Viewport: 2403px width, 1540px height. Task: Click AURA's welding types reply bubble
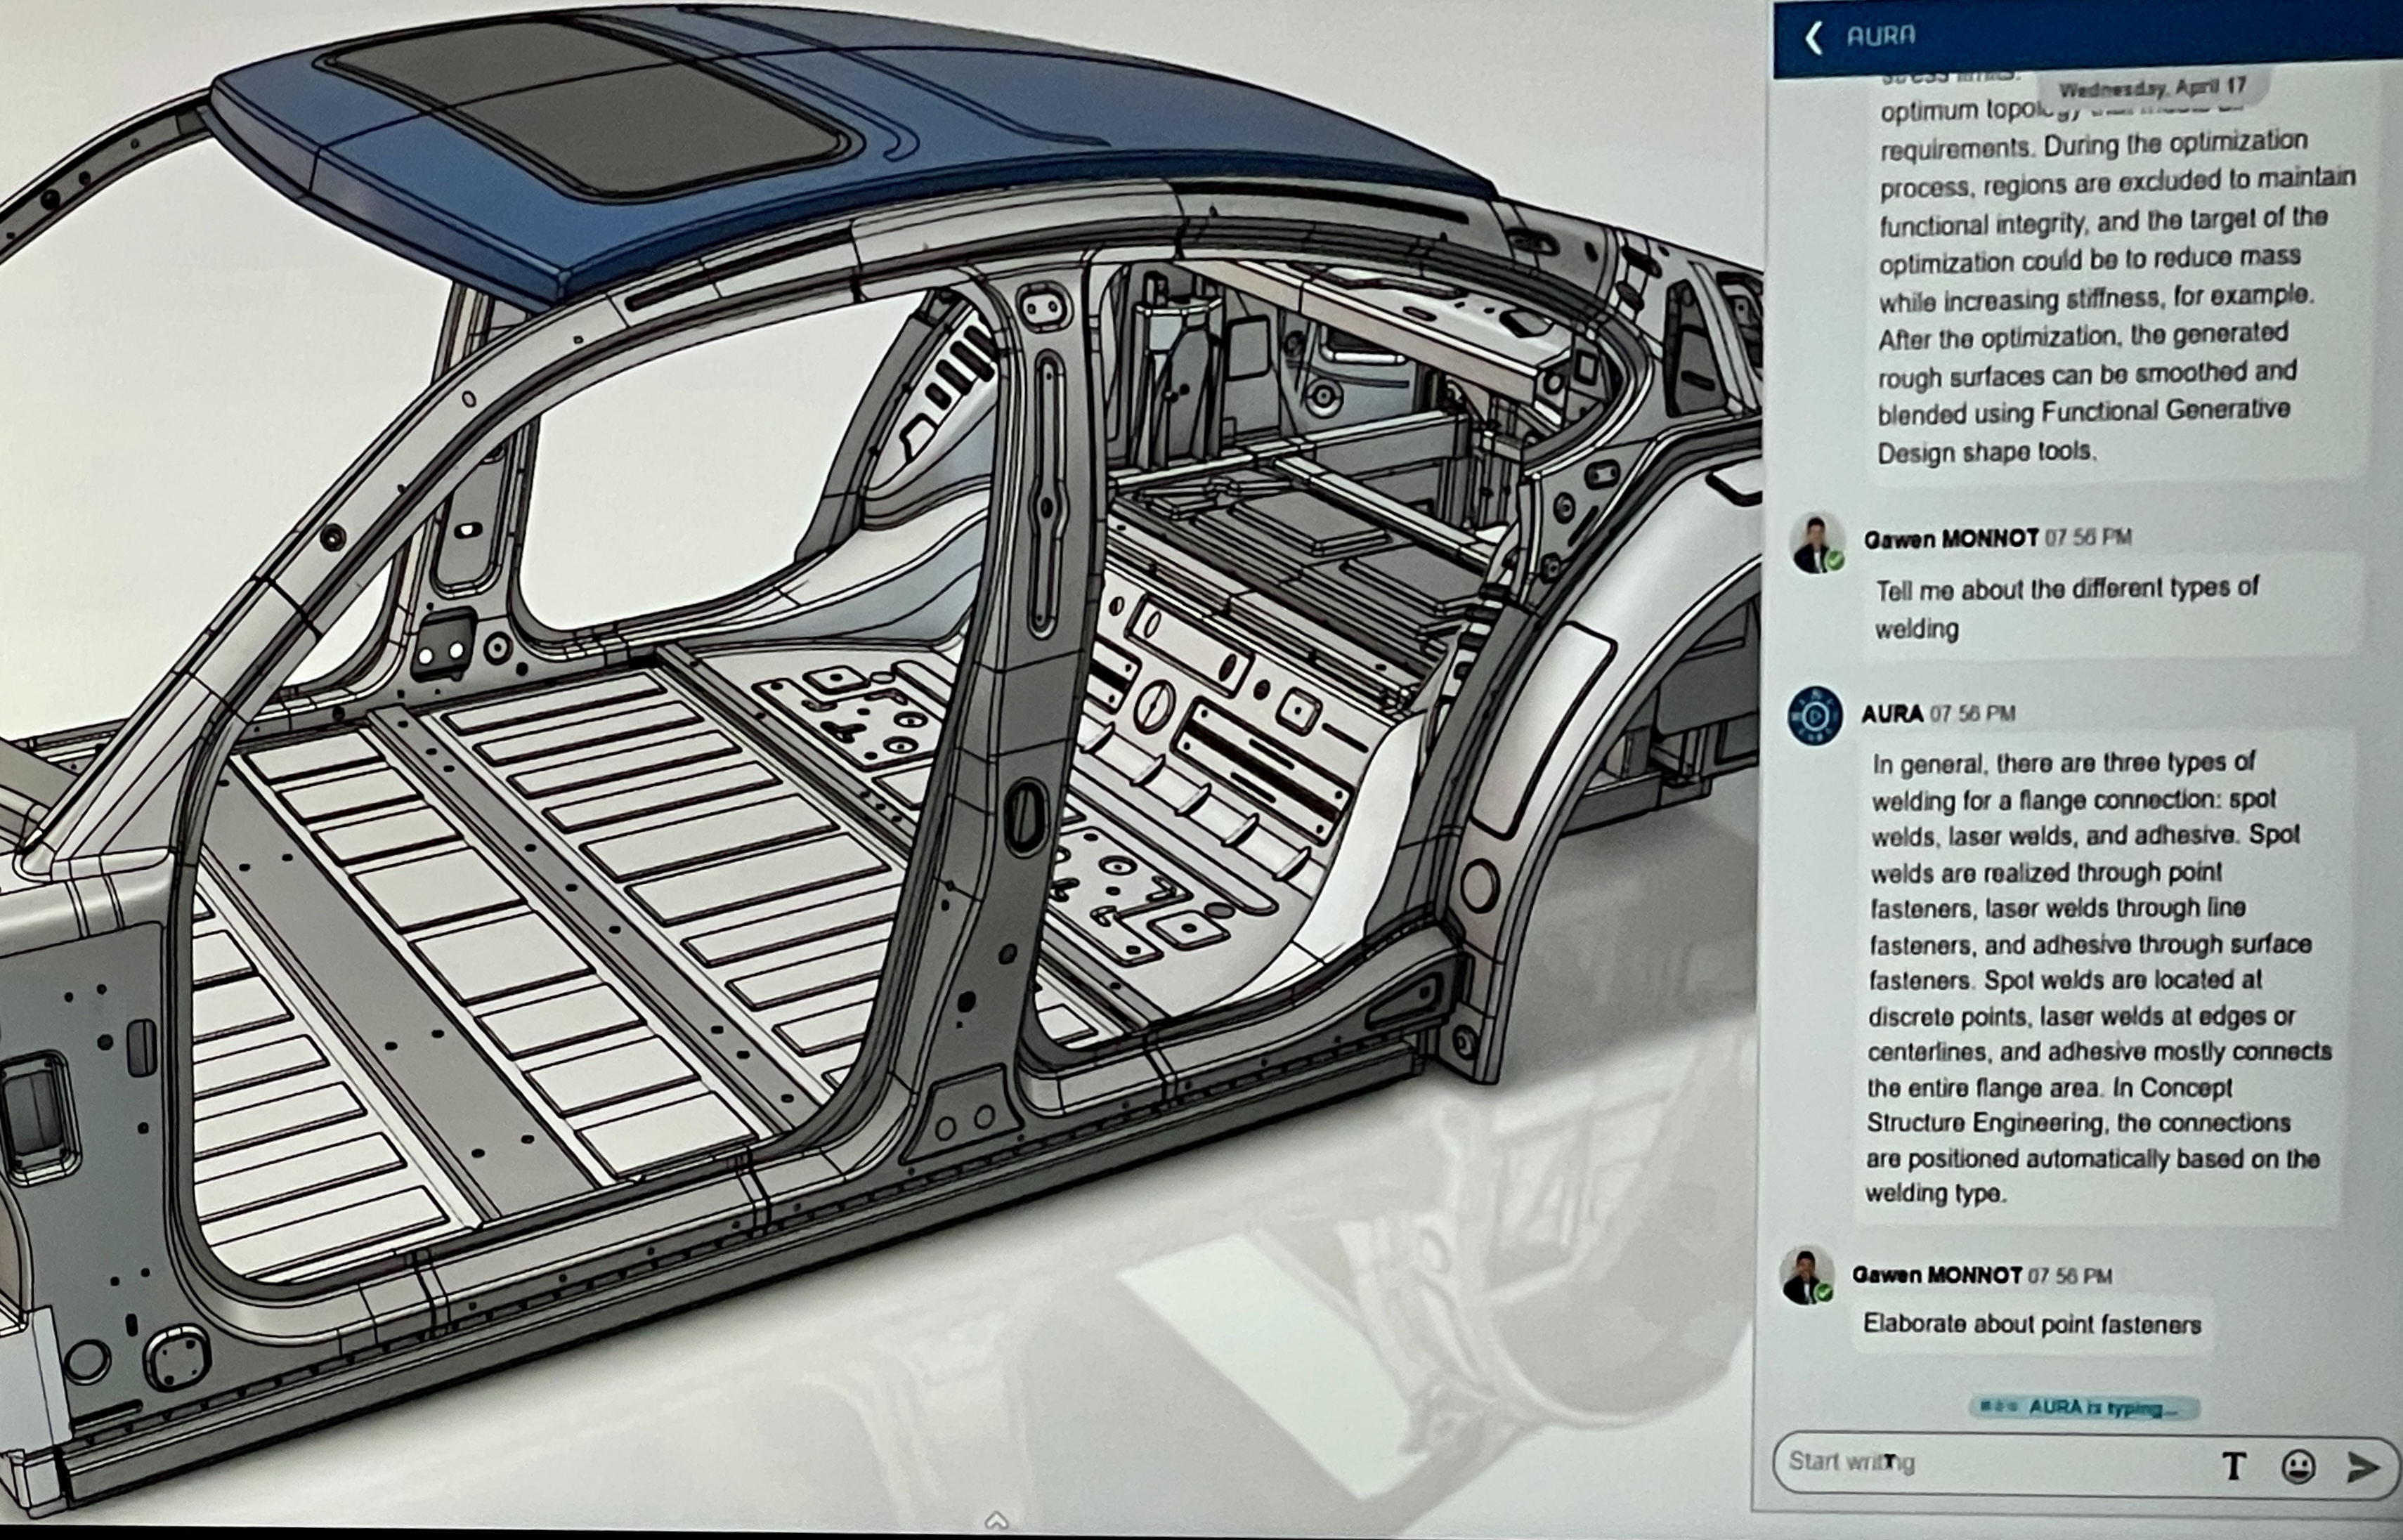tap(2097, 978)
